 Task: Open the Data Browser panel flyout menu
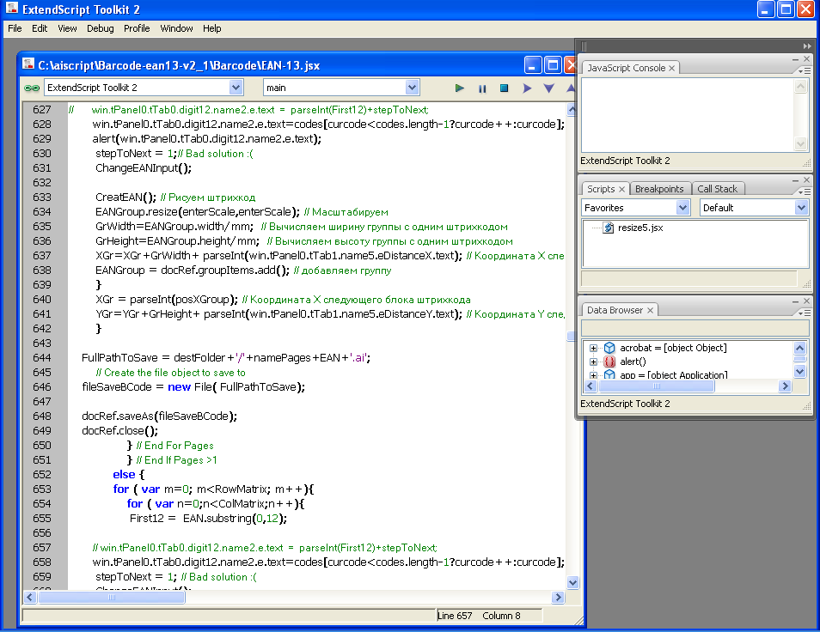[804, 313]
